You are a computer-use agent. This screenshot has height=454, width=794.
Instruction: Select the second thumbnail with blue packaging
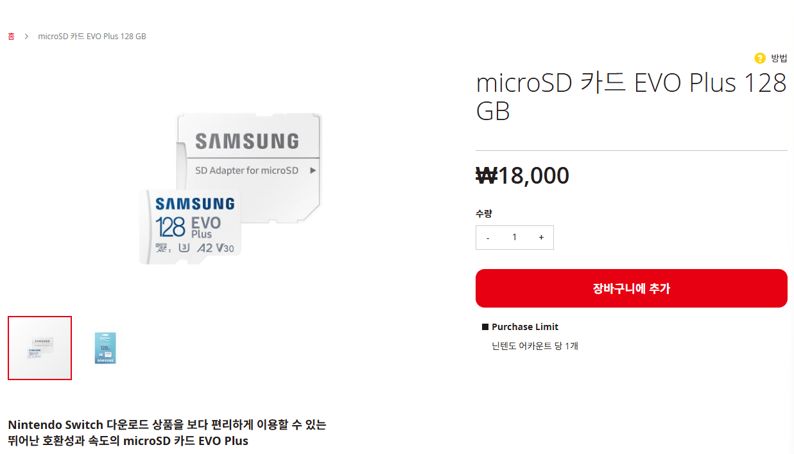click(105, 348)
